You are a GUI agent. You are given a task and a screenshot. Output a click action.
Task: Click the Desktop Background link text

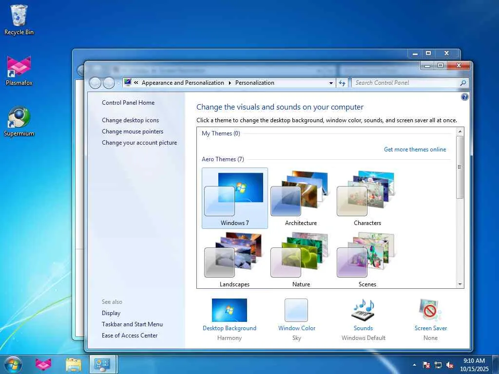pos(230,328)
